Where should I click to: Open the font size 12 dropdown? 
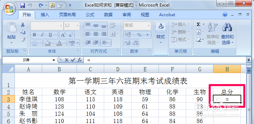[x=77, y=25]
